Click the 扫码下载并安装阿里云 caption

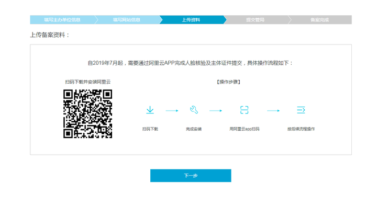pos(88,82)
